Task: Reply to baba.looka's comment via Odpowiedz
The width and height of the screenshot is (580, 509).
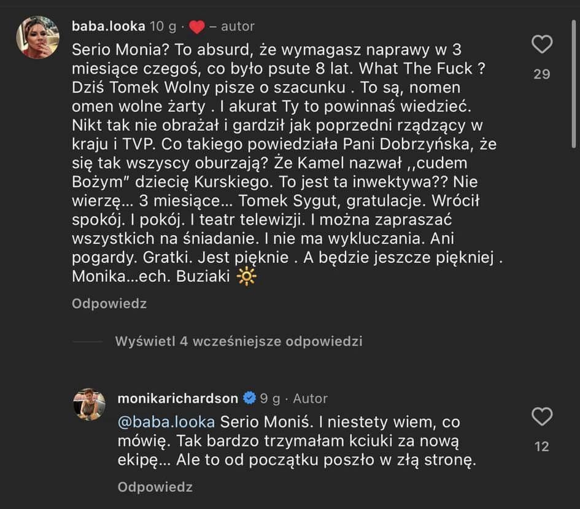Action: 109,303
